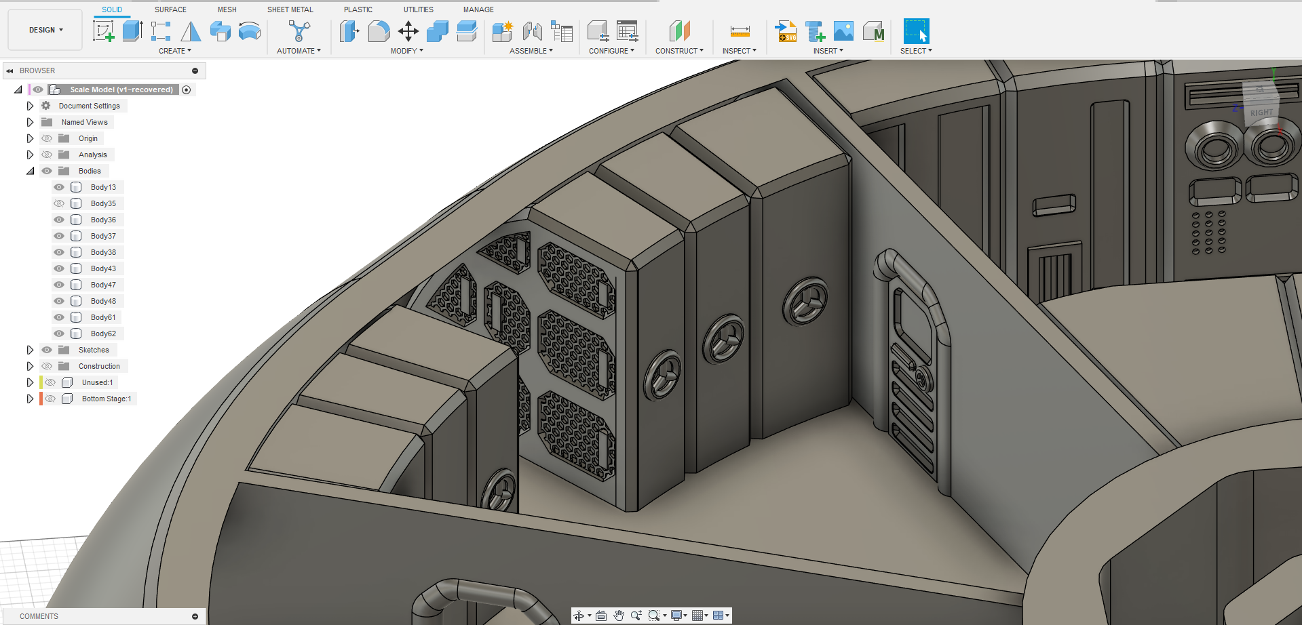Viewport: 1302px width, 625px height.
Task: Toggle visibility of Body13
Action: tap(59, 187)
